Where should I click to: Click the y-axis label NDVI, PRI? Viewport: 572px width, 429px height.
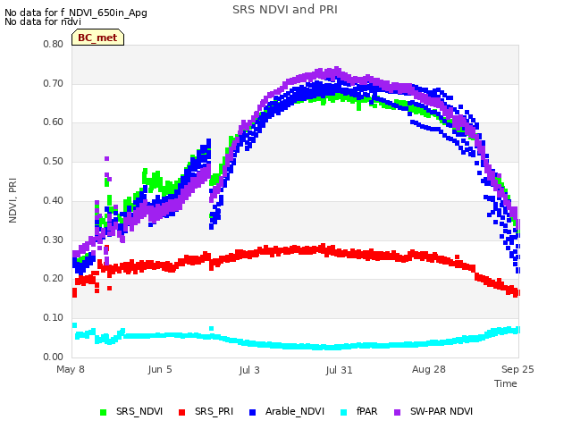click(x=13, y=200)
